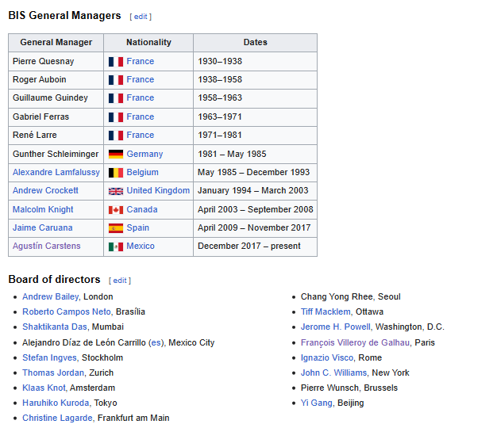Screen dimensions: 497x428
Task: Edit the BIS General Managers section
Action: pos(141,17)
